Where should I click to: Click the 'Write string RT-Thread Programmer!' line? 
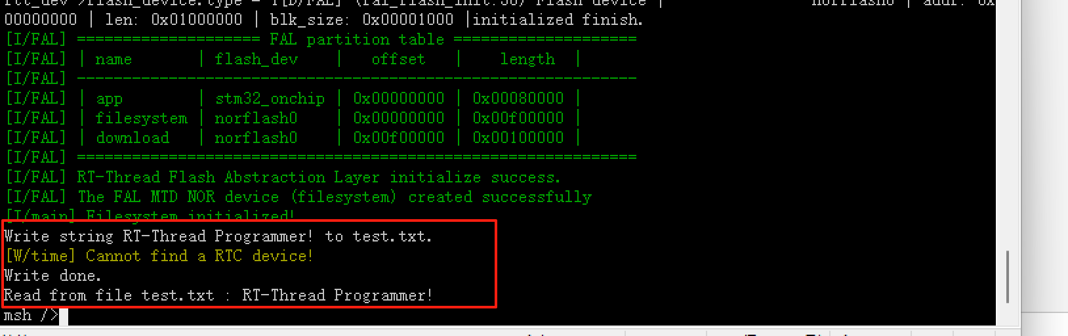218,236
